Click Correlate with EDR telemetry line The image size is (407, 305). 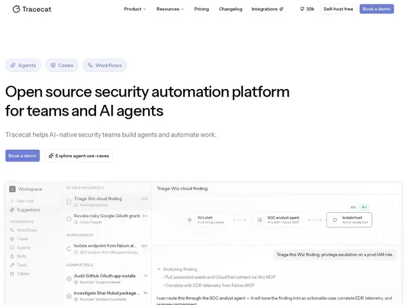click(x=209, y=285)
